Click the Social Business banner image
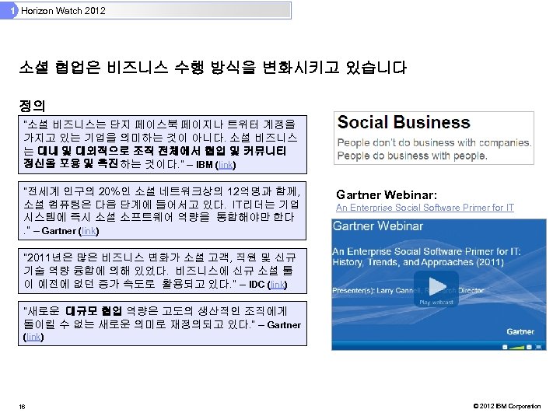 (433, 138)
